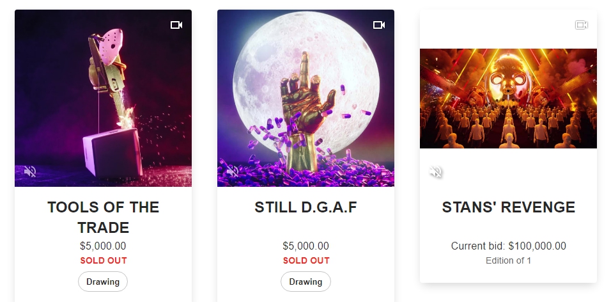Image resolution: width=611 pixels, height=302 pixels.
Task: Click $5,000.00 price on Still D.G.A.F
Action: [305, 246]
